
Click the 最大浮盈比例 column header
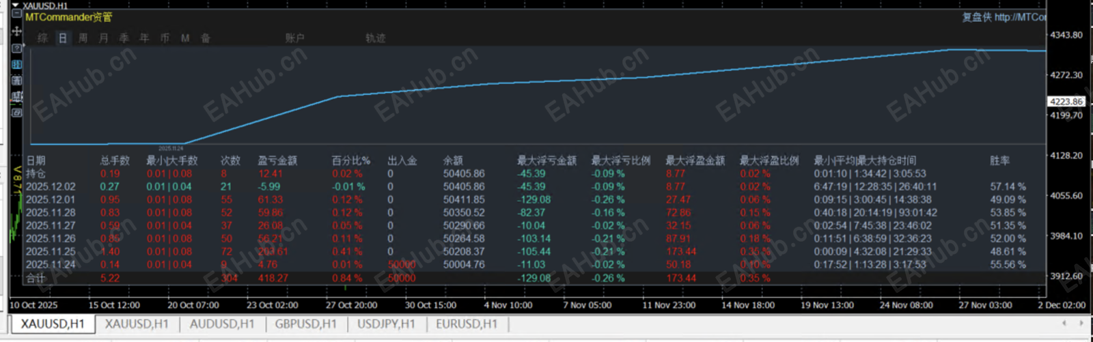(x=769, y=160)
